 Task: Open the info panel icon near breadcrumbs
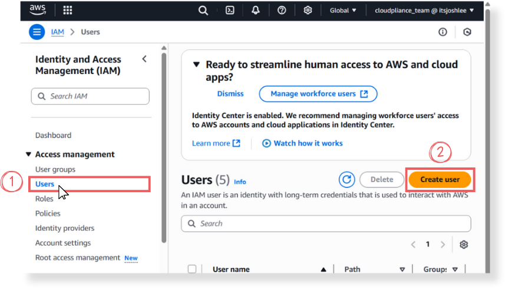(x=443, y=32)
